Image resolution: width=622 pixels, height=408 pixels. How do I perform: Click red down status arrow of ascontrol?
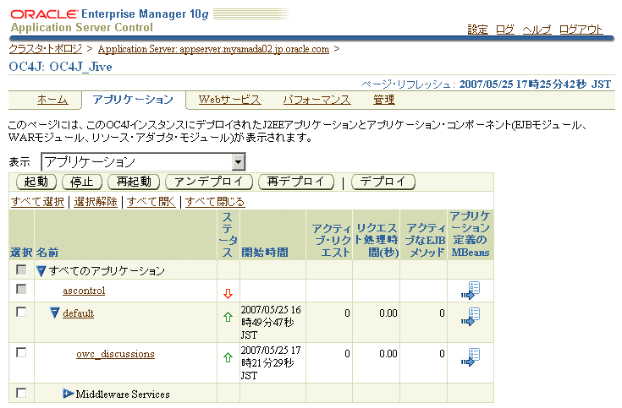point(228,293)
